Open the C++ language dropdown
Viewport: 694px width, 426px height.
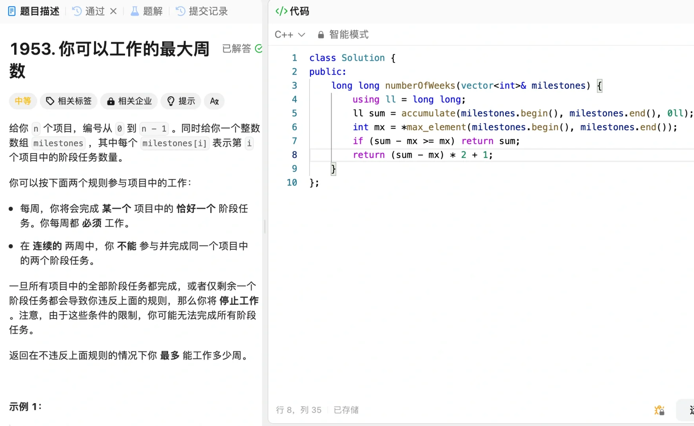coord(290,35)
